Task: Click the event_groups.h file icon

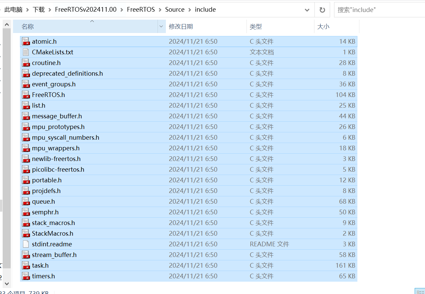Action: point(26,84)
